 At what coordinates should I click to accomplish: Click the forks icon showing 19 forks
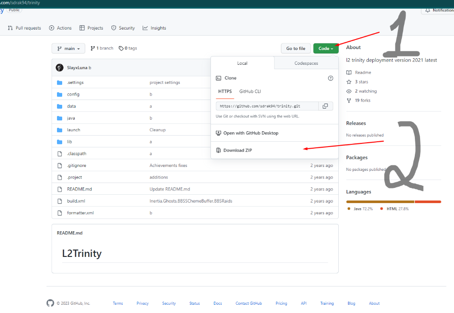[x=349, y=100]
